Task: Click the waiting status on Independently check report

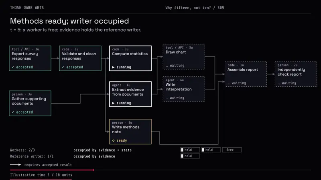Action: 287,83
